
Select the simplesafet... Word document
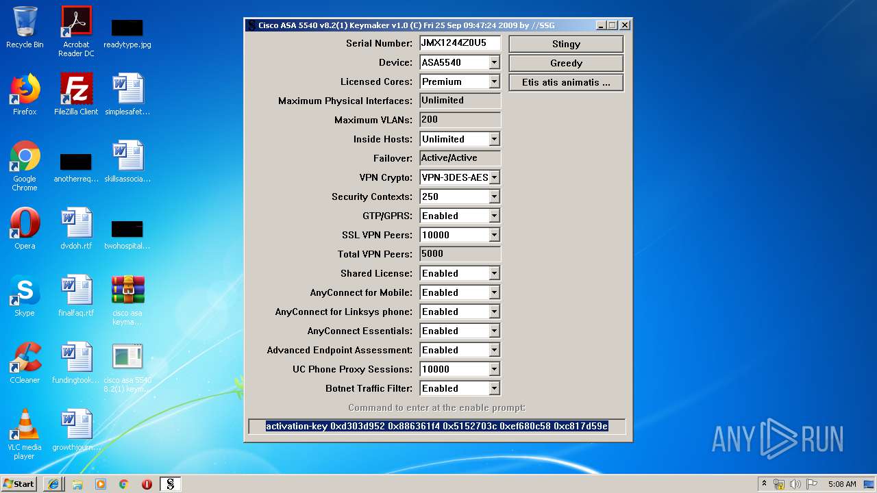(127, 94)
